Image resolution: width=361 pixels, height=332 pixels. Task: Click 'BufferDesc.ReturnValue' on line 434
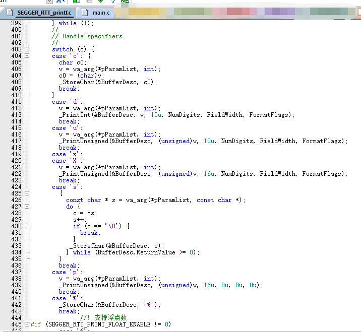(136, 252)
